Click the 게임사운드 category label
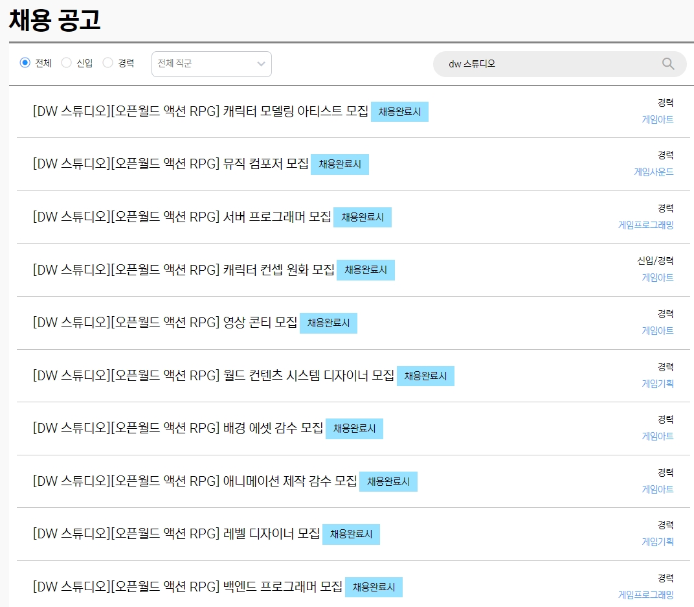The image size is (694, 607). [x=654, y=172]
